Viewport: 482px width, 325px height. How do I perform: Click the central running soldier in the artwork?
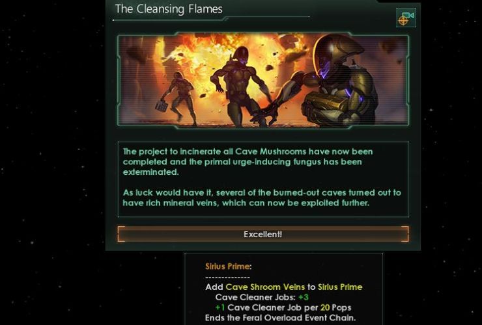point(241,86)
